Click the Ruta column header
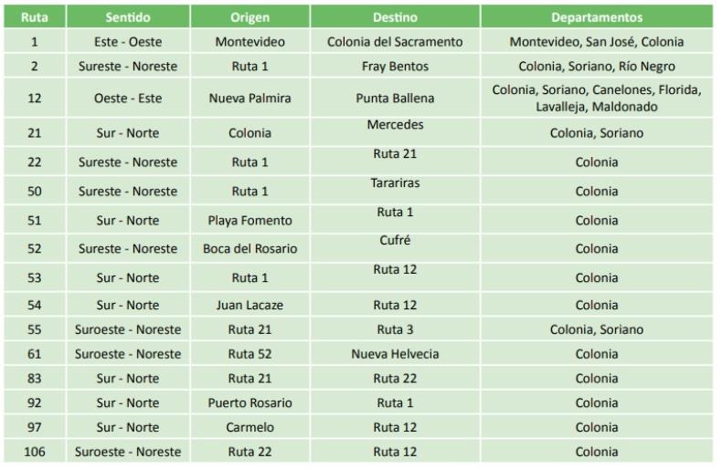 coord(35,17)
